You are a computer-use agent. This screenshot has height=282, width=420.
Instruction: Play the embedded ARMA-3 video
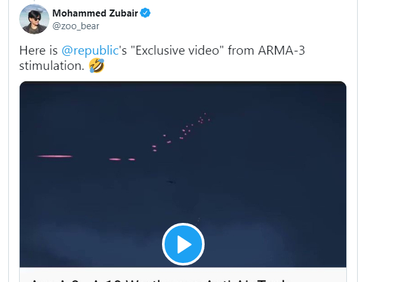pyautogui.click(x=183, y=244)
